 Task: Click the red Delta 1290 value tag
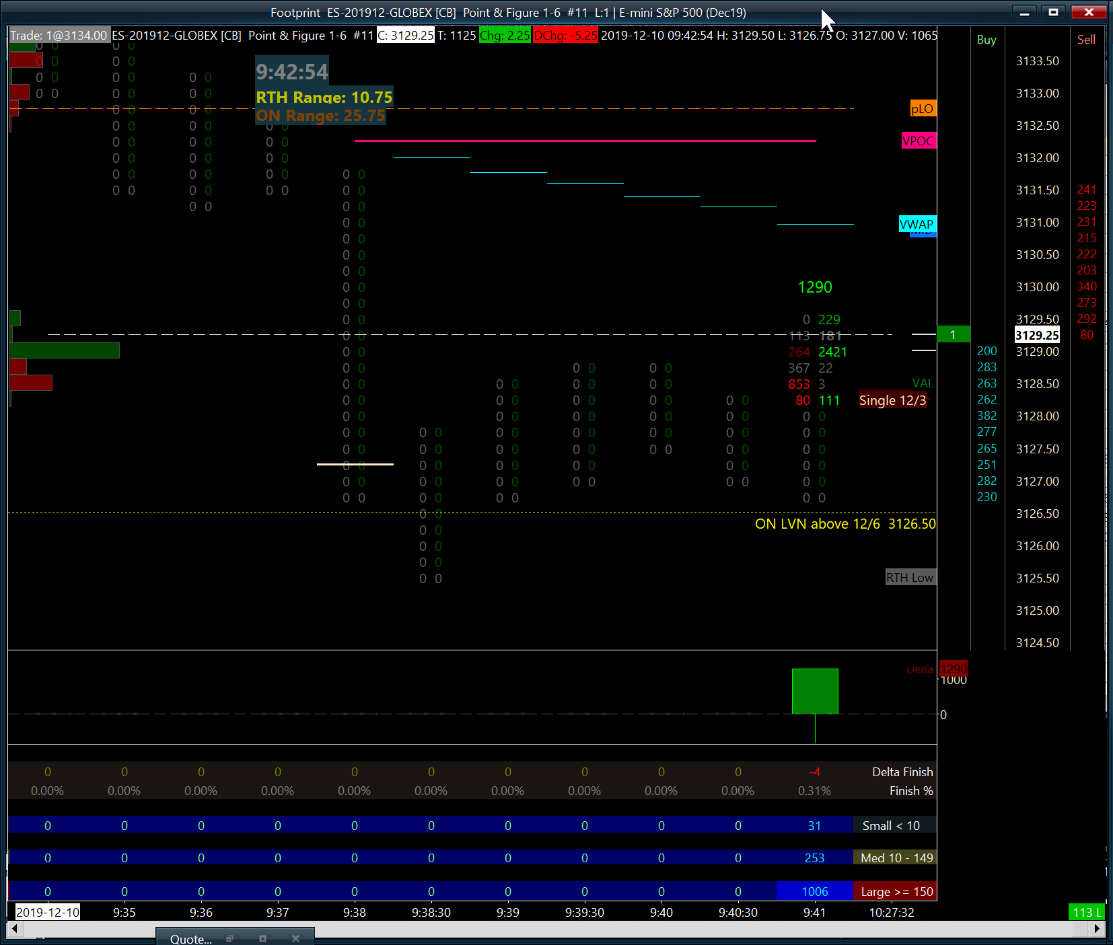[x=953, y=669]
